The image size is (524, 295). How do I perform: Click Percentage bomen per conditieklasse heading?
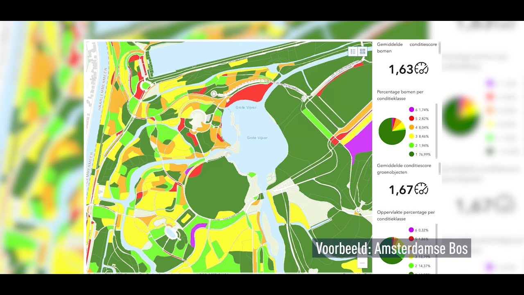coord(400,95)
